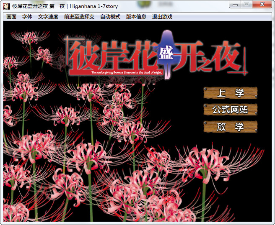Select 前进至选择支 in the menu bar

(x=79, y=17)
